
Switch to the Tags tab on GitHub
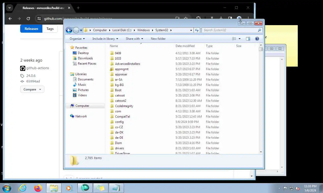click(x=50, y=29)
